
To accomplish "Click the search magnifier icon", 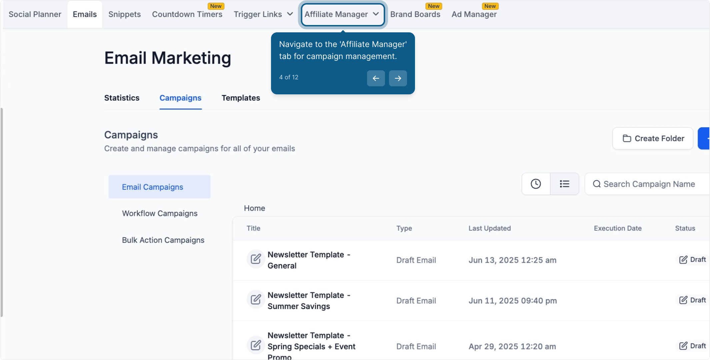I will click(x=597, y=184).
